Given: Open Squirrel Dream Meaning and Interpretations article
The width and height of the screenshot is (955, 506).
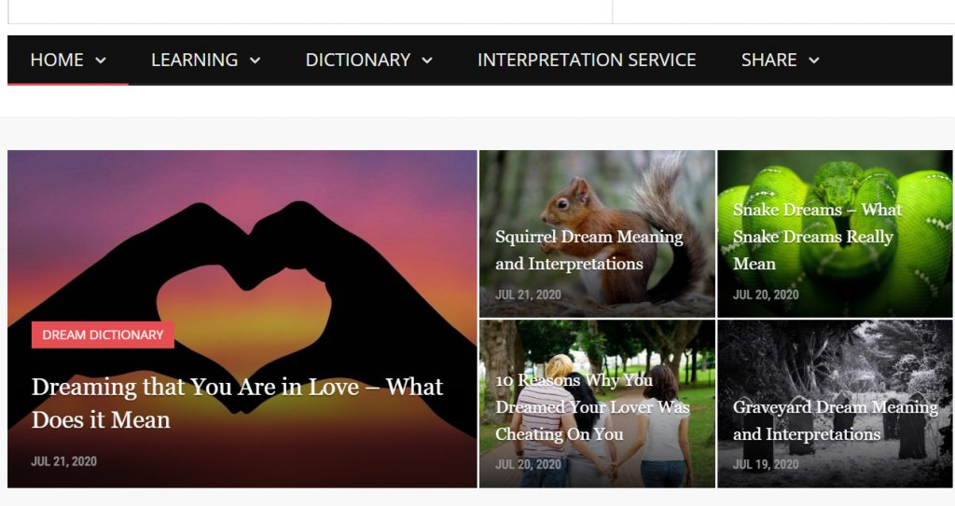Looking at the screenshot, I should click(x=589, y=250).
